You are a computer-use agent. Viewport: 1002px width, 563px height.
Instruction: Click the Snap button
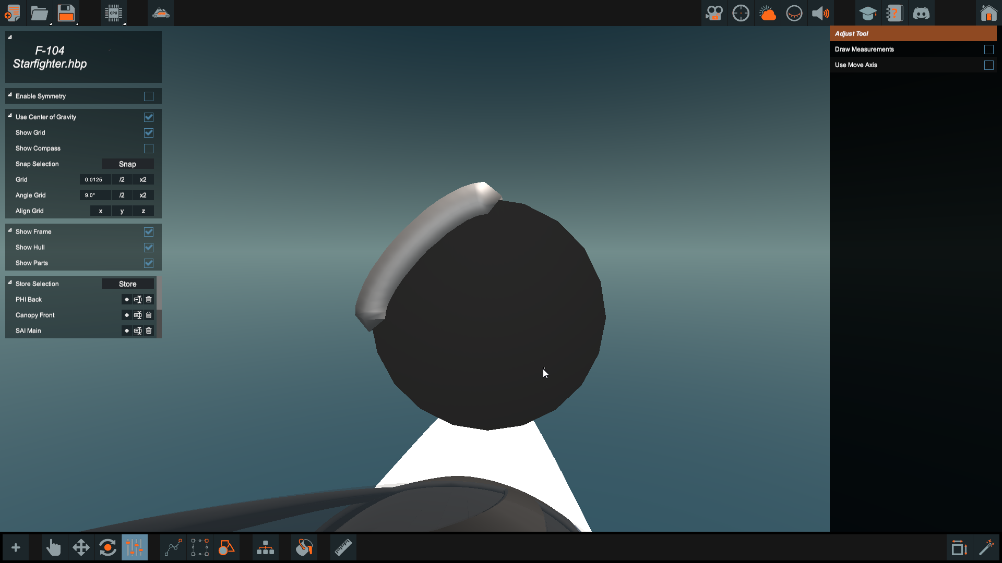tap(127, 164)
